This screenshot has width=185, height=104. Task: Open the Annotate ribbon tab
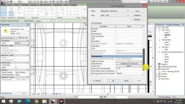click(x=24, y=5)
